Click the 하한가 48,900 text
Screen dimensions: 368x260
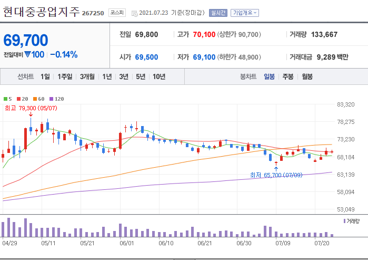click(239, 57)
